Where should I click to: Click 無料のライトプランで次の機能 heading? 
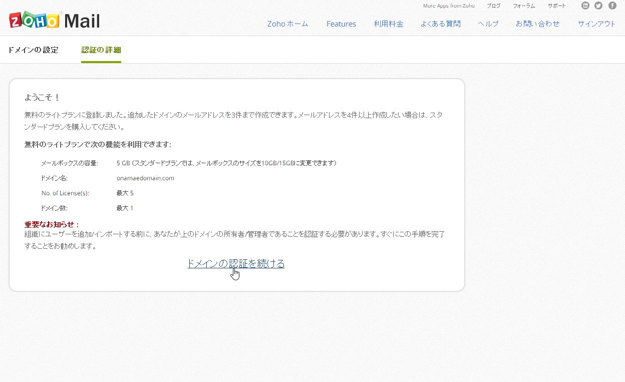pos(98,144)
